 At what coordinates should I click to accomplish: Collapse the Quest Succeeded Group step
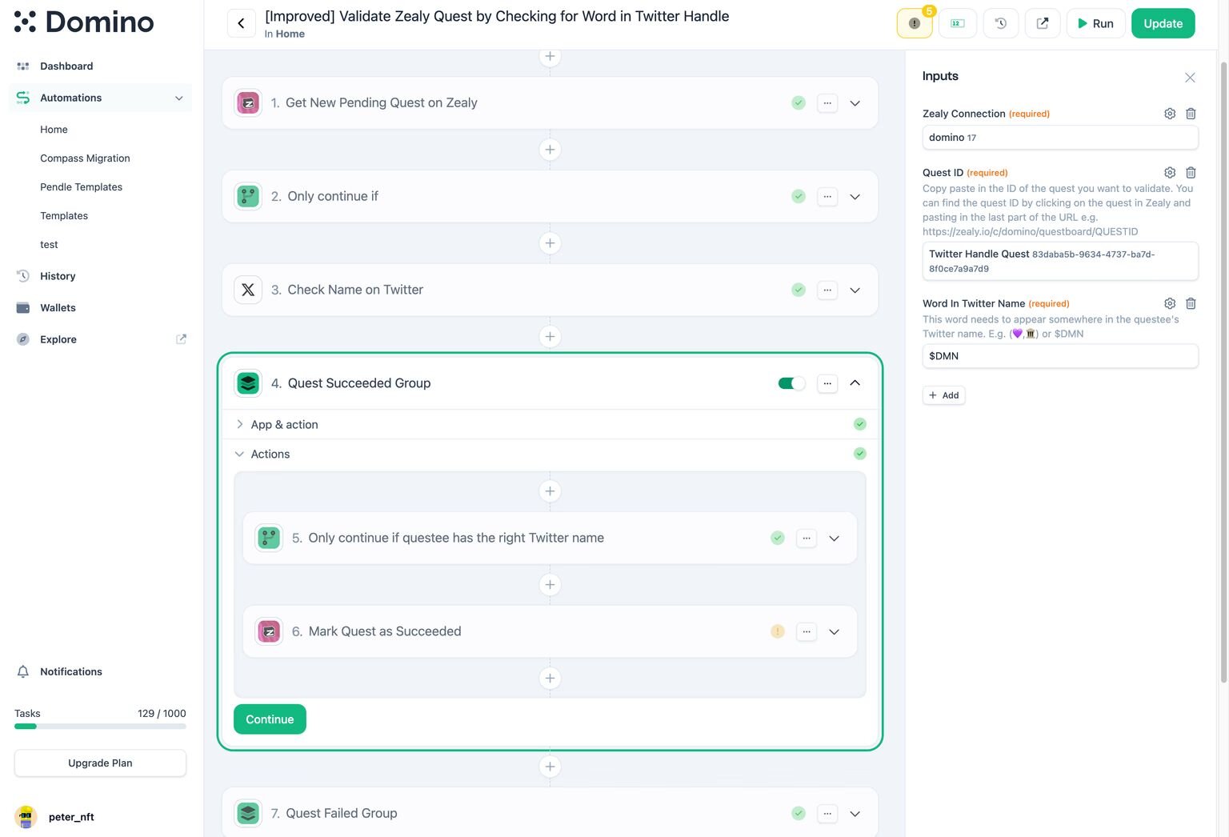coord(855,383)
